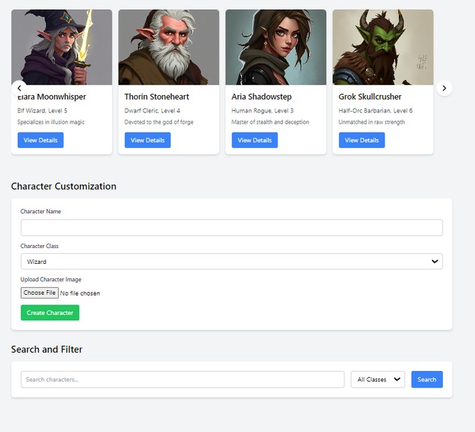Click the Grok Skullcrusher name heading

tap(370, 97)
